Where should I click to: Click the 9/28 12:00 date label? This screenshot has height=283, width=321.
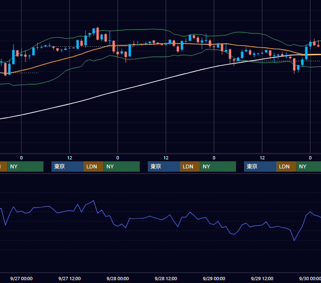166,278
